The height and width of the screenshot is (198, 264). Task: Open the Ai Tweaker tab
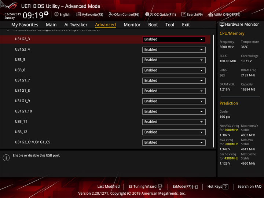point(76,25)
